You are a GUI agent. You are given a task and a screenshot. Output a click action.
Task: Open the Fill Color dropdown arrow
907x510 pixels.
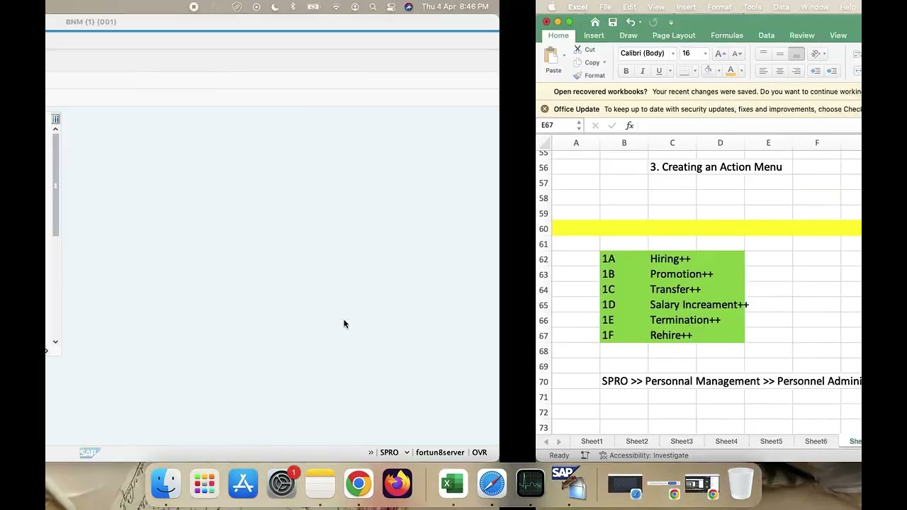718,71
